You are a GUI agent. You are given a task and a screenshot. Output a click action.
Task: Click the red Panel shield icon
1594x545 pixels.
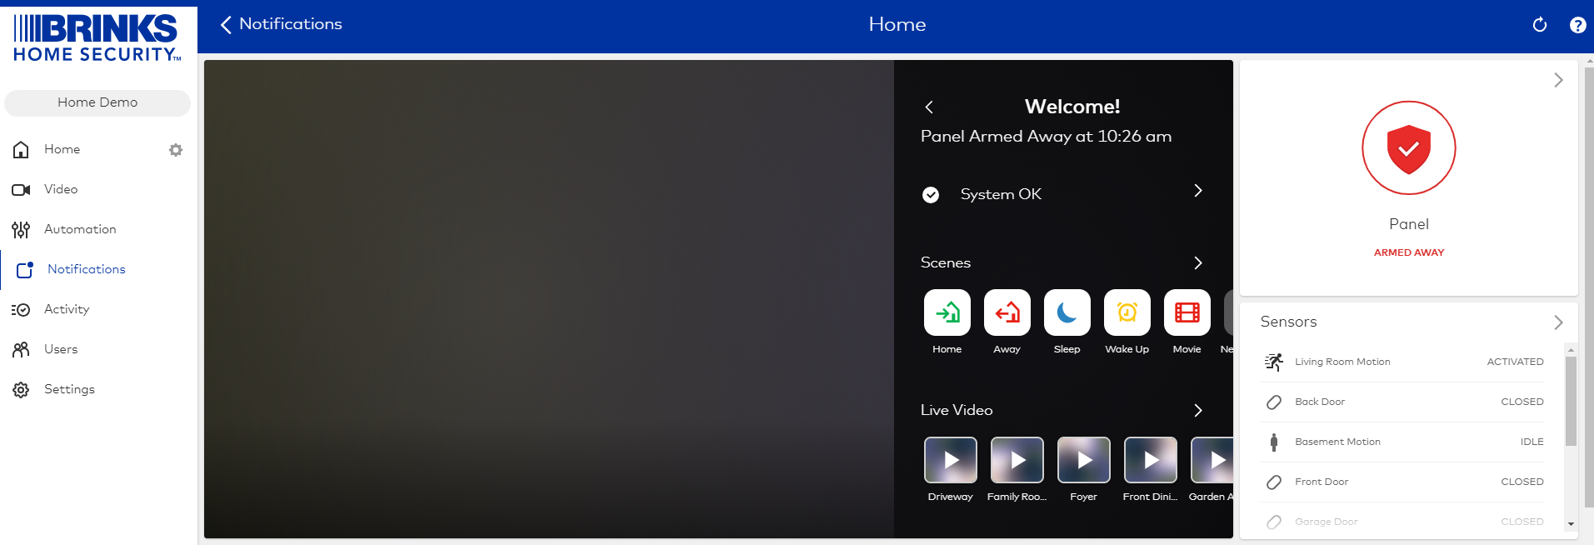pos(1409,148)
